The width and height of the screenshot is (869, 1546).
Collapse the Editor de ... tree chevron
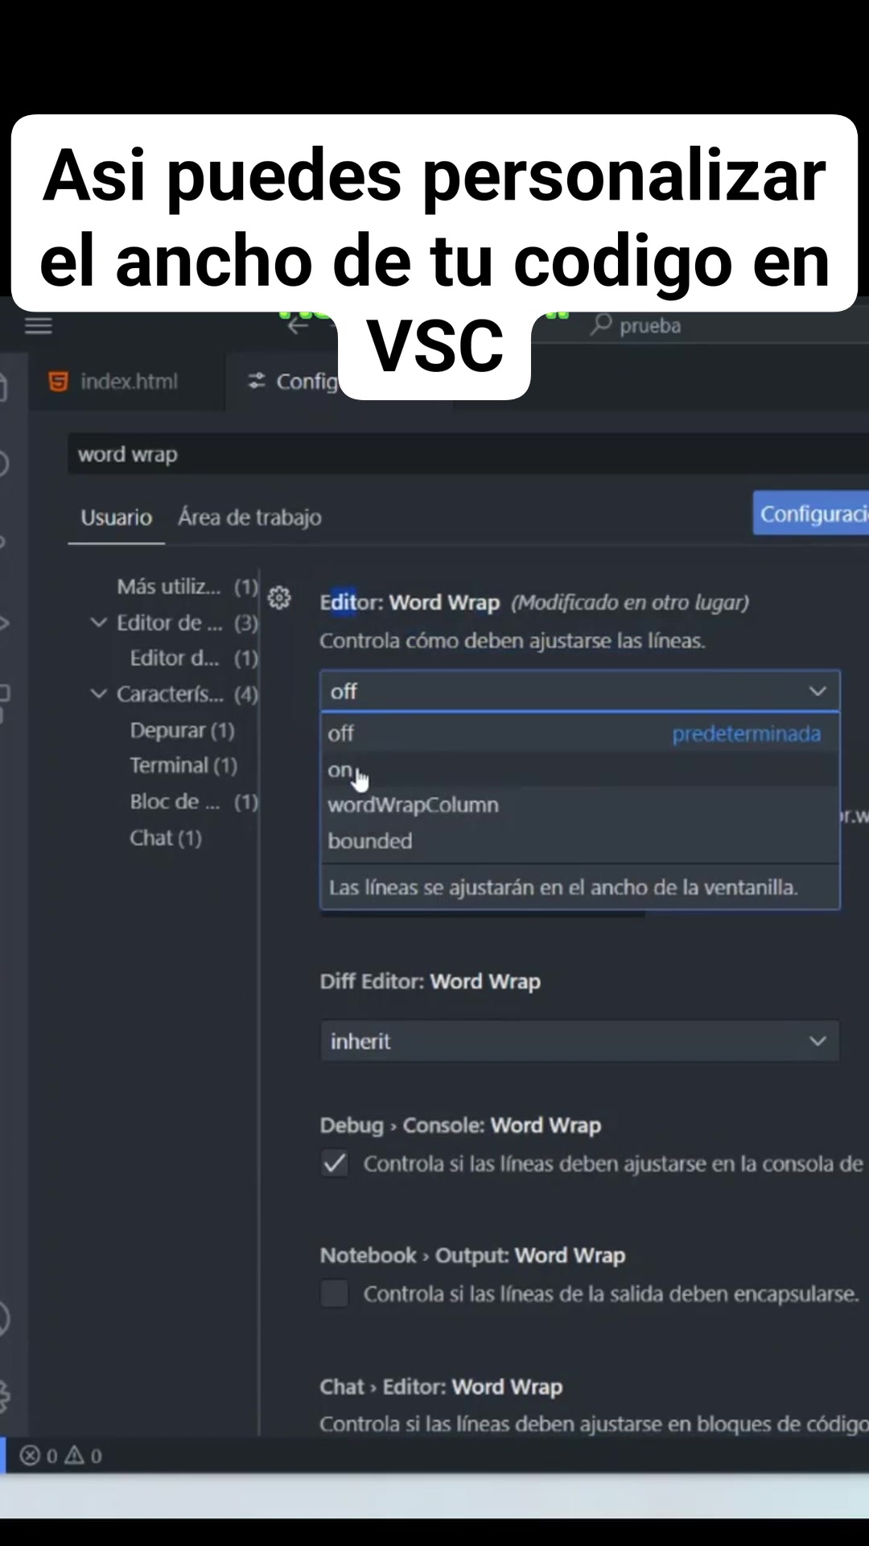point(98,622)
